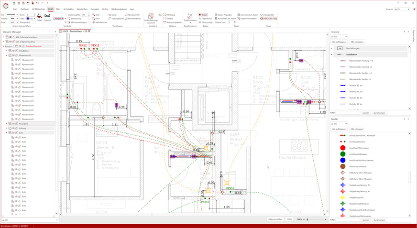Open the Bodenheizungs Assistent
The image size is (417, 228).
(151, 18)
